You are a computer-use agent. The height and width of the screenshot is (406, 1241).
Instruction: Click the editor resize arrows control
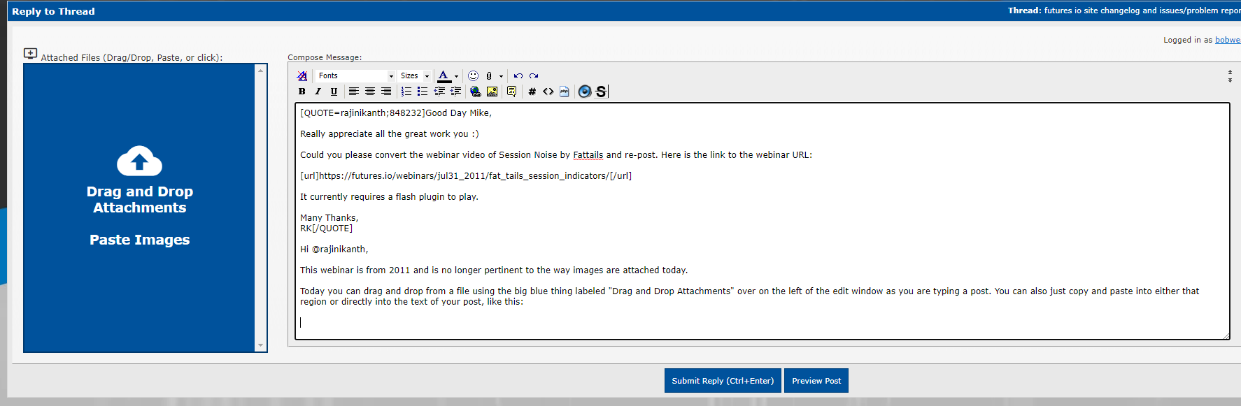tap(1230, 76)
